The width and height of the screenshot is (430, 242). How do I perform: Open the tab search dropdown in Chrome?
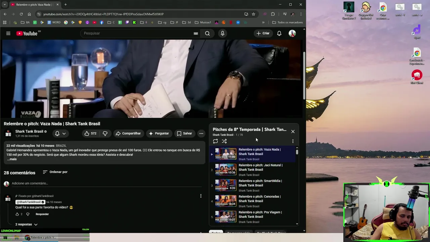coord(5,5)
